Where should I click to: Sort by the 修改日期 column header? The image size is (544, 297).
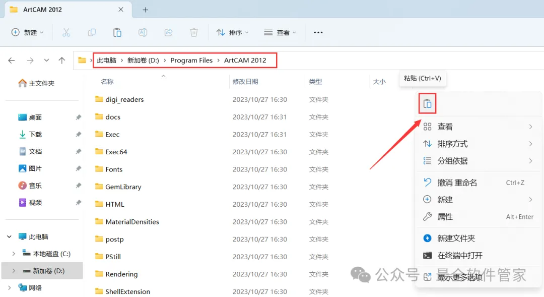(245, 82)
